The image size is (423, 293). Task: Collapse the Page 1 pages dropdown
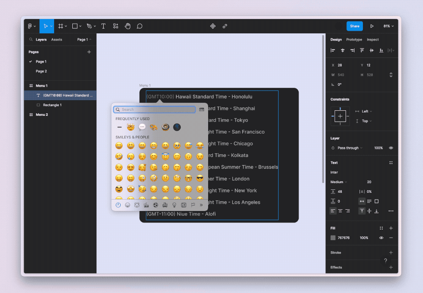click(x=84, y=39)
